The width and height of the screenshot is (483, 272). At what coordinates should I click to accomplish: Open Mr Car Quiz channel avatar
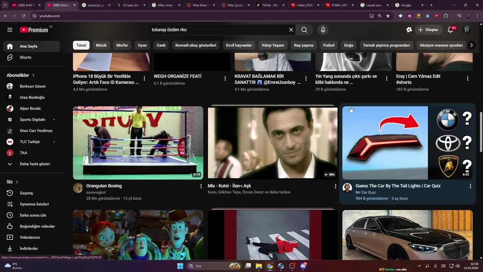[x=347, y=188]
